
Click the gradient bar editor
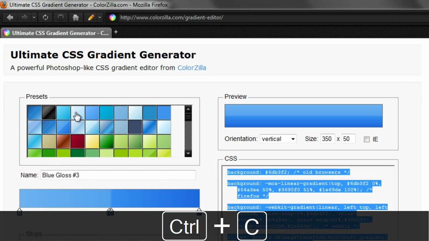point(110,198)
